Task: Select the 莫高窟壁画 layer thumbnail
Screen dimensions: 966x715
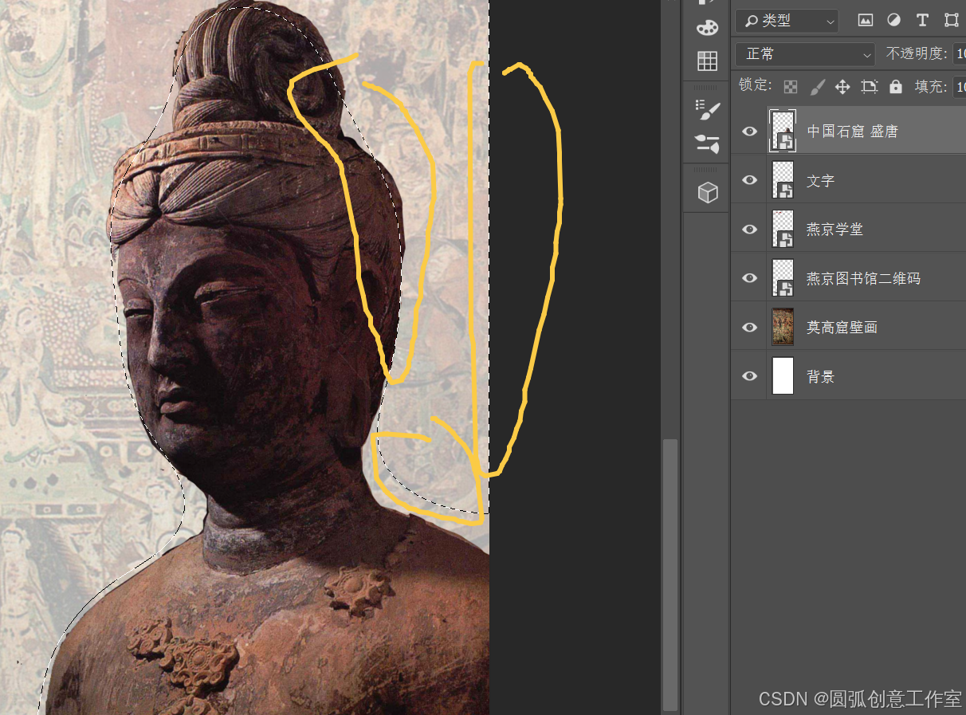Action: click(x=783, y=327)
